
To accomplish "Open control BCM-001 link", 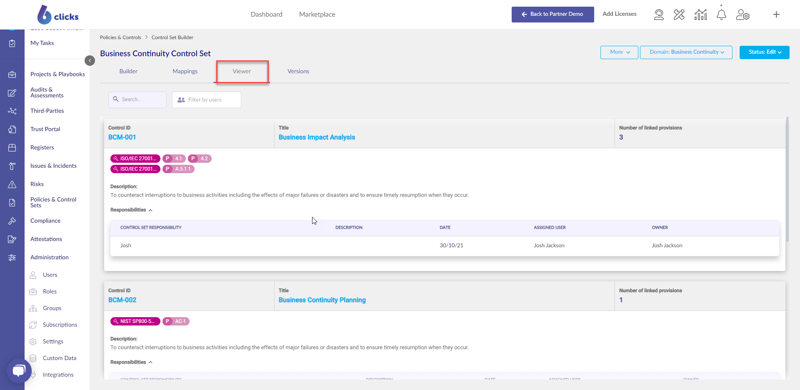I will tap(122, 137).
